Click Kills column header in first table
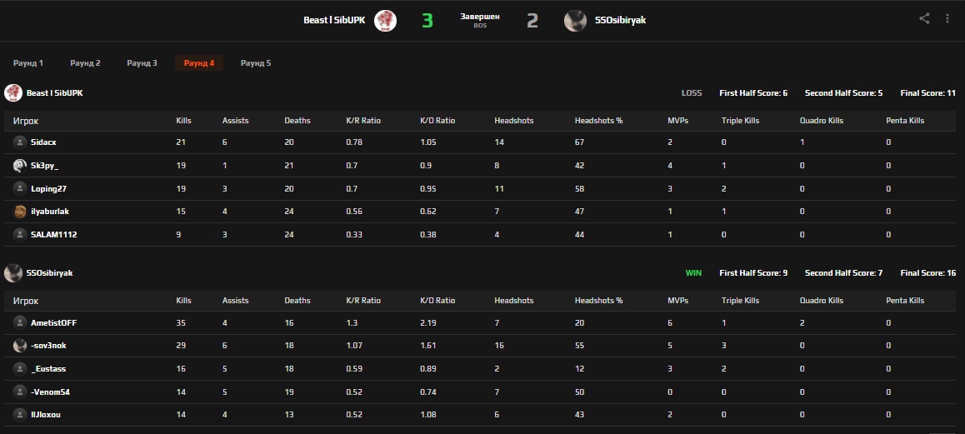 (x=183, y=121)
